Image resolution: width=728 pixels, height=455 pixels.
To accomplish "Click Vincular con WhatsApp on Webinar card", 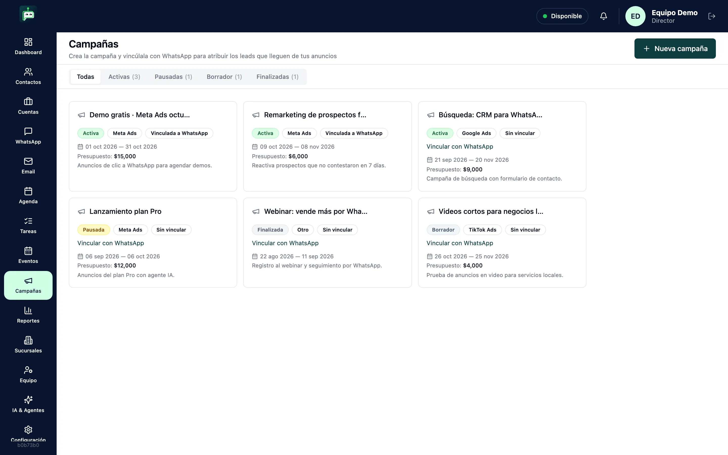I will click(285, 243).
